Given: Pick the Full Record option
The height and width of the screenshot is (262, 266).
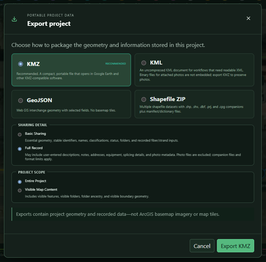Looking at the screenshot, I should point(20,149).
